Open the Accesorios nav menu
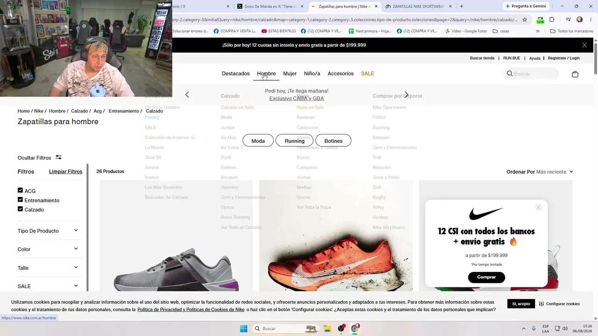The height and width of the screenshot is (336, 598). [341, 74]
